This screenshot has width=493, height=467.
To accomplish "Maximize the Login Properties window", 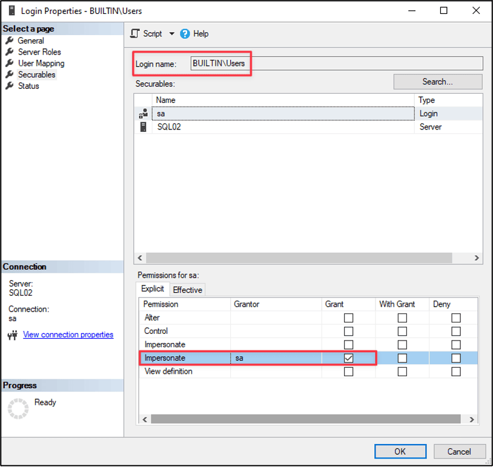I will [x=443, y=10].
